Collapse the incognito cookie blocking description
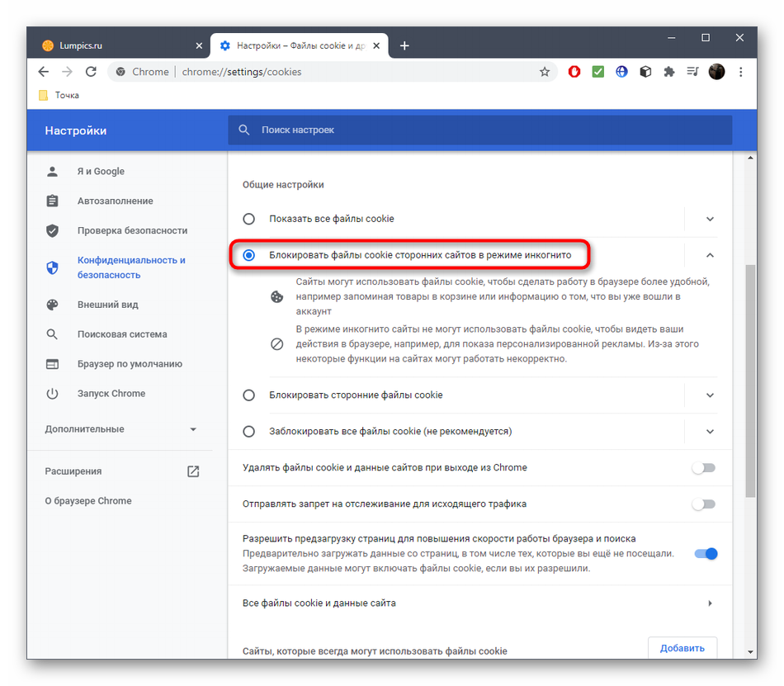Image resolution: width=784 pixels, height=686 pixels. point(710,256)
